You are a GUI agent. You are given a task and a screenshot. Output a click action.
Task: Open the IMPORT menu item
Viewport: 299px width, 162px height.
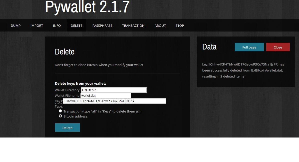pos(37,25)
